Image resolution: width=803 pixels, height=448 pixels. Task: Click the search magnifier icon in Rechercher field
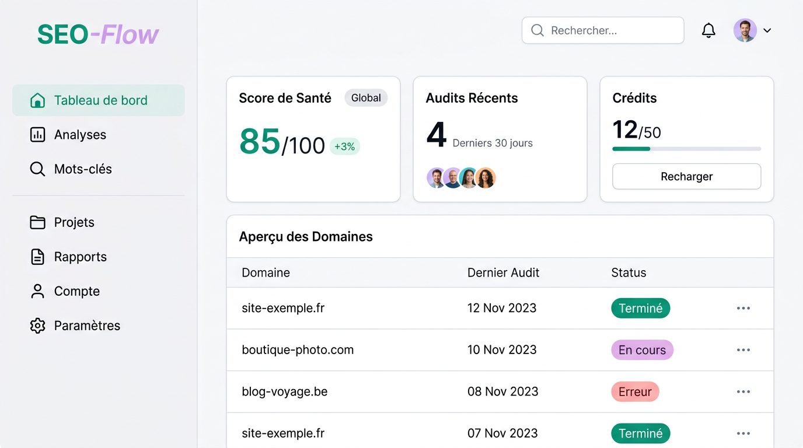coord(537,30)
